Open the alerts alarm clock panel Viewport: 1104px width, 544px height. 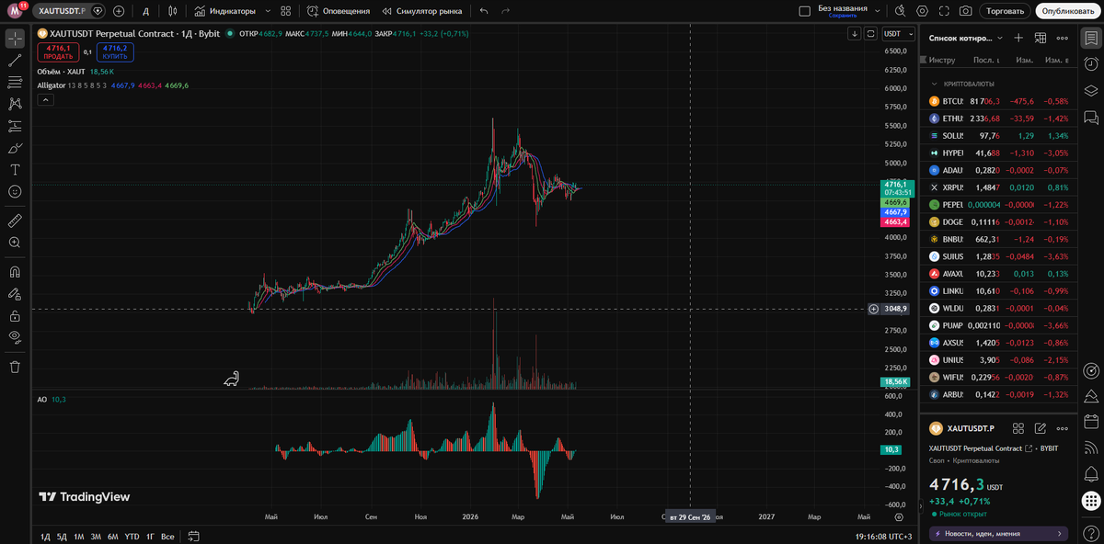click(x=1090, y=64)
